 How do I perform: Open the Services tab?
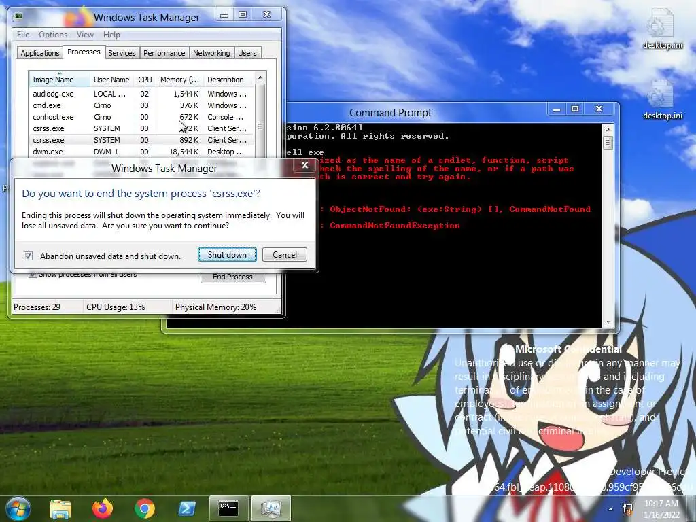(x=122, y=53)
